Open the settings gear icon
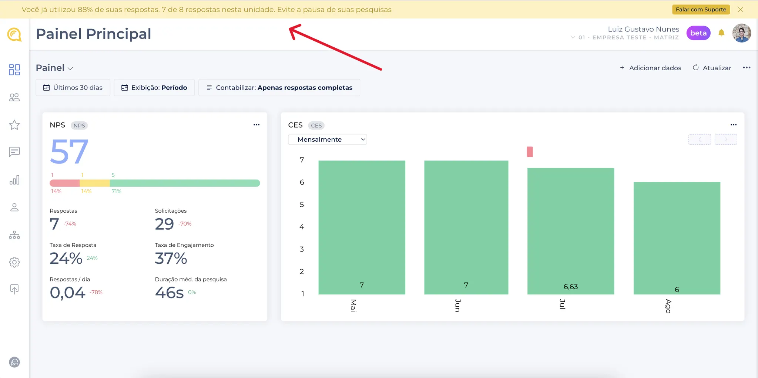 [x=14, y=262]
